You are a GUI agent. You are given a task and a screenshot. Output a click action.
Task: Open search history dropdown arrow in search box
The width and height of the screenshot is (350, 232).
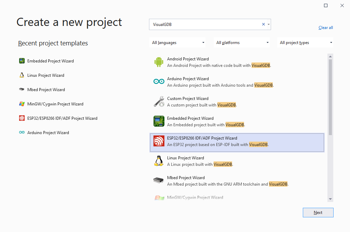pyautogui.click(x=269, y=25)
